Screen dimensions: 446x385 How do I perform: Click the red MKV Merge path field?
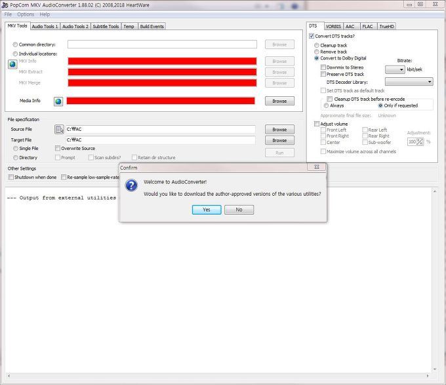[x=162, y=83]
